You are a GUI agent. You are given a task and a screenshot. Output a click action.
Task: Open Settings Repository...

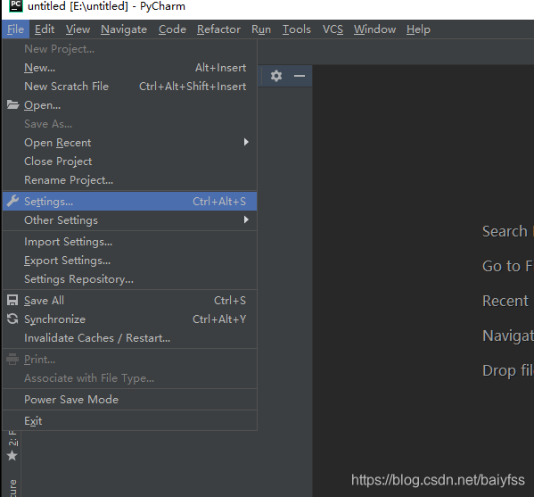129,279
